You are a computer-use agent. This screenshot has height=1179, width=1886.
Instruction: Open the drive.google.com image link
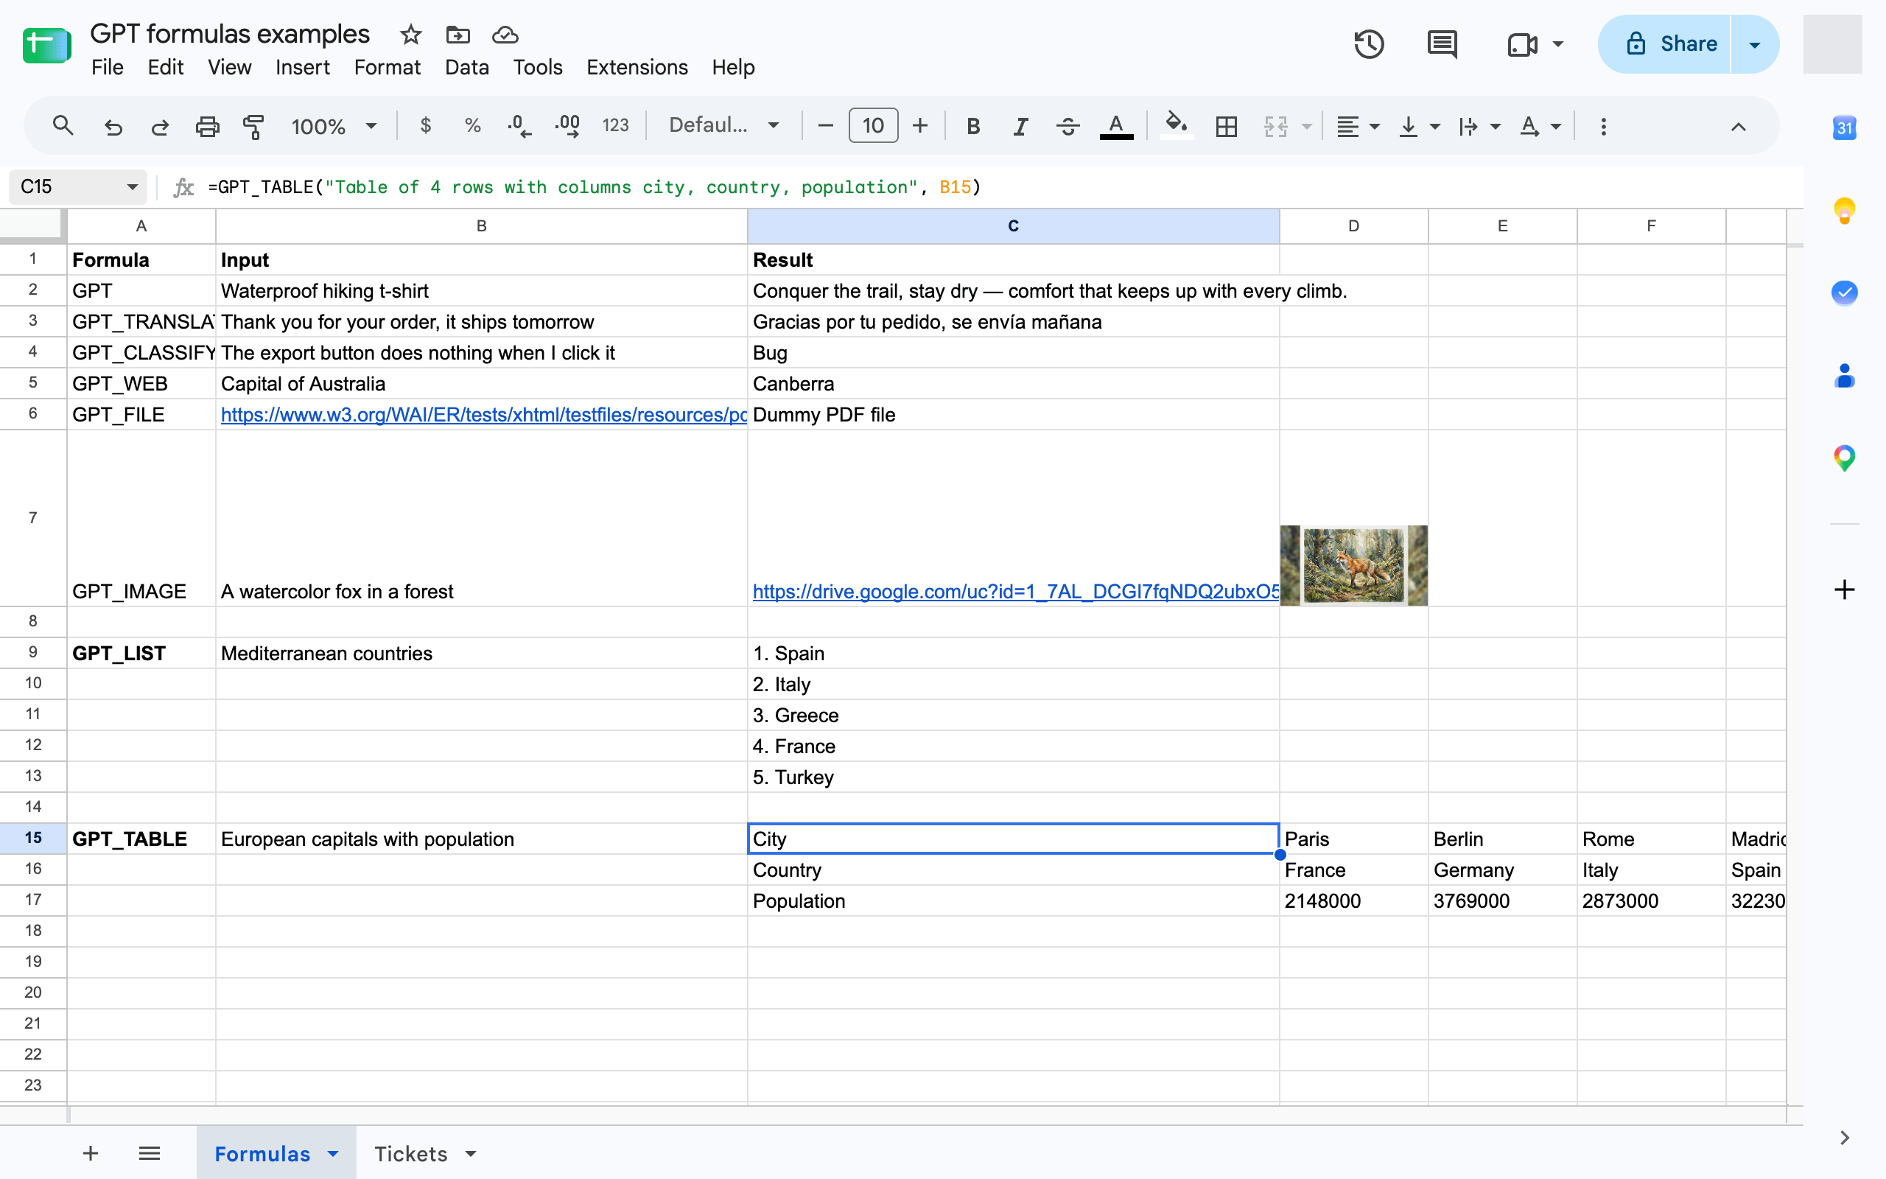pyautogui.click(x=1015, y=592)
